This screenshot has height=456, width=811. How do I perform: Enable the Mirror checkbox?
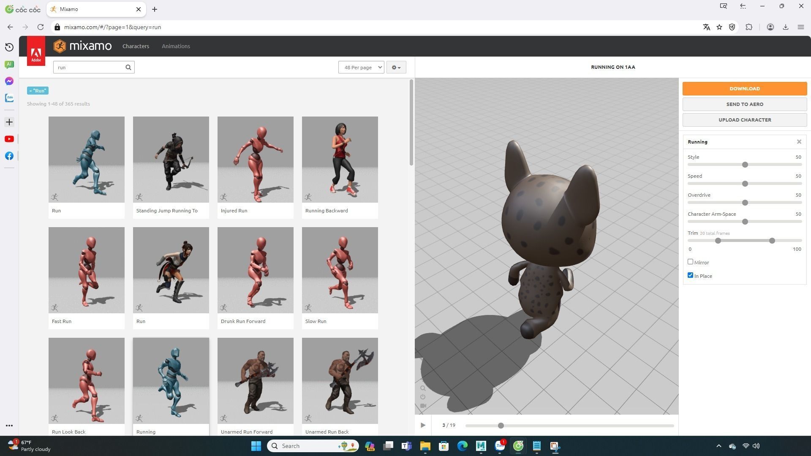point(690,262)
